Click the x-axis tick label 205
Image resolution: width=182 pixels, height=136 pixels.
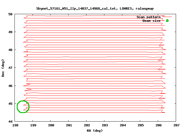(141, 125)
